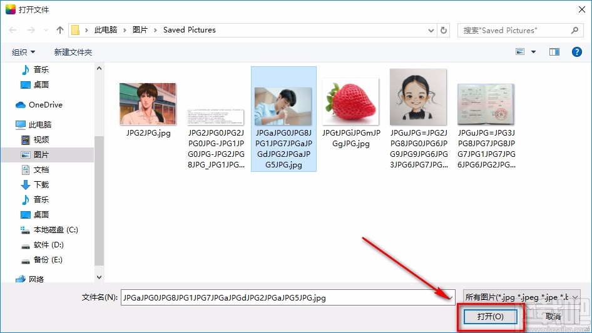592x333 pixels.
Task: Expand the address bar history dropdown
Action: [x=431, y=30]
